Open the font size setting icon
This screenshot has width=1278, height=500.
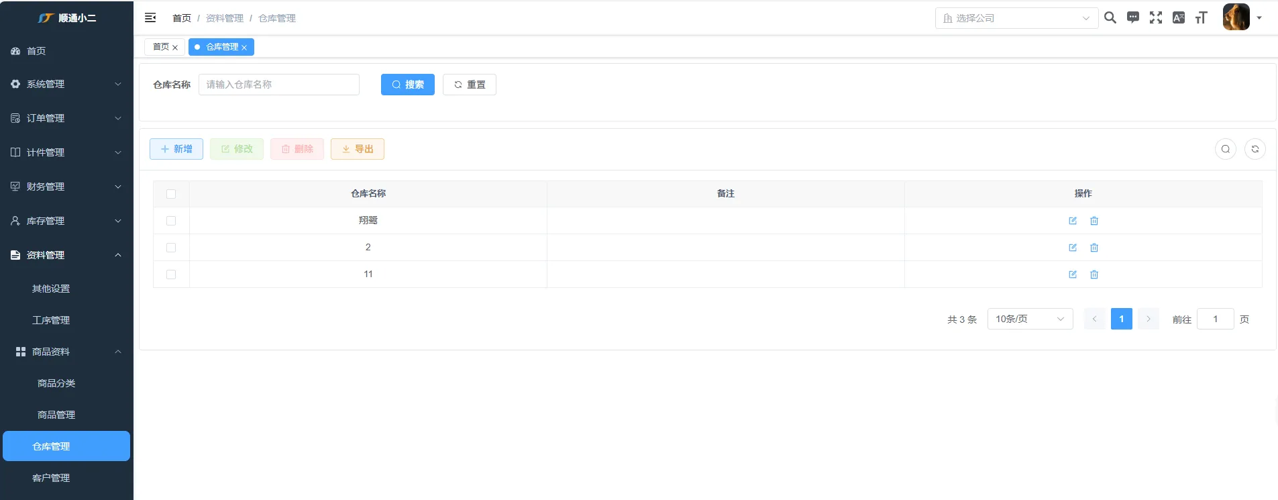(1201, 17)
